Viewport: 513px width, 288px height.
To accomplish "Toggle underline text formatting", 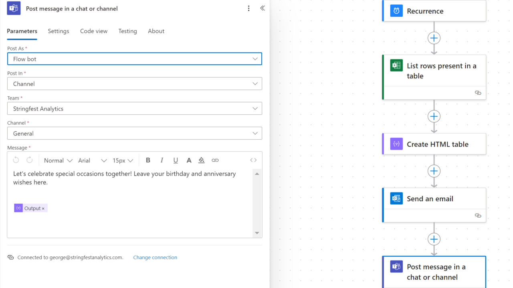I will point(176,160).
